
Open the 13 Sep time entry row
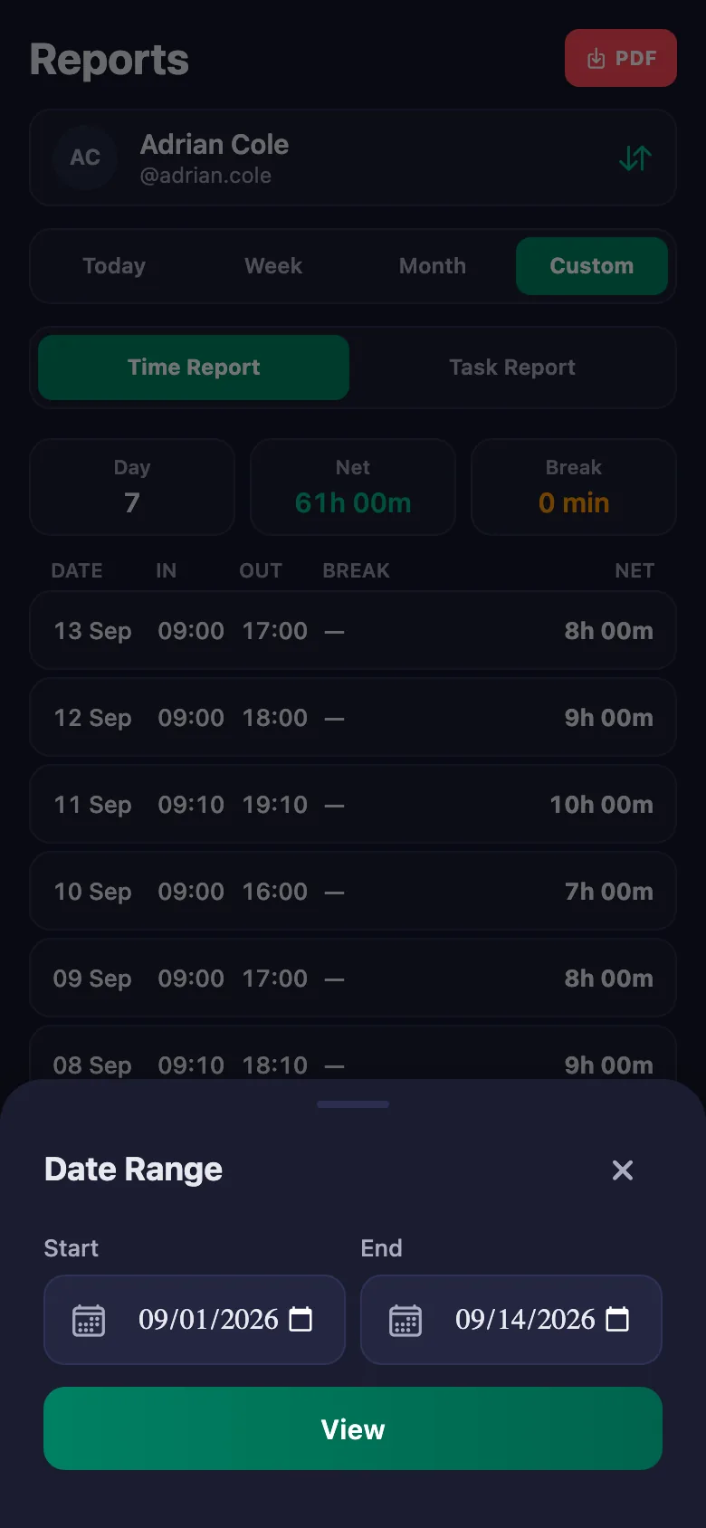click(353, 631)
